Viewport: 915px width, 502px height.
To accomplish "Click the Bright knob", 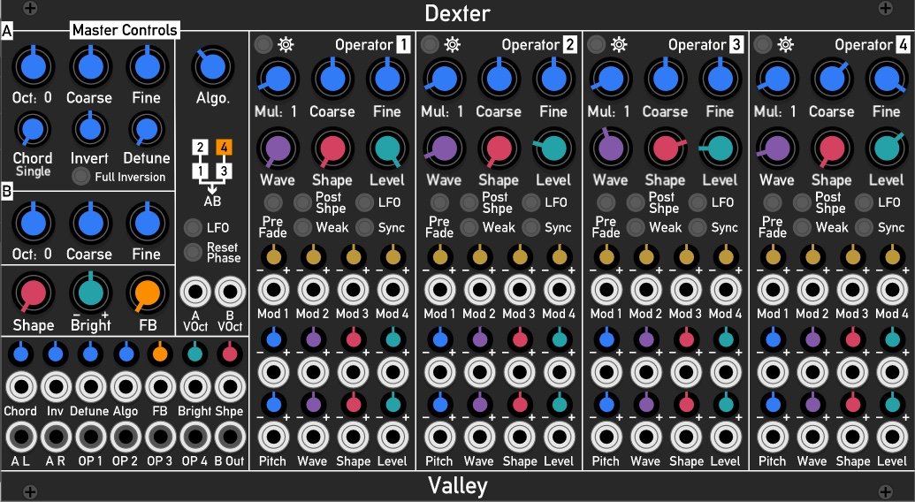I will pos(90,292).
